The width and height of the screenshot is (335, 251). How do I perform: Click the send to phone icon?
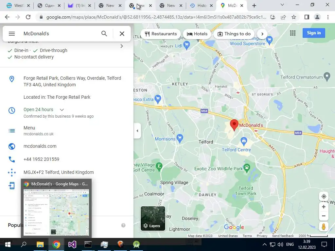pyautogui.click(x=12, y=186)
